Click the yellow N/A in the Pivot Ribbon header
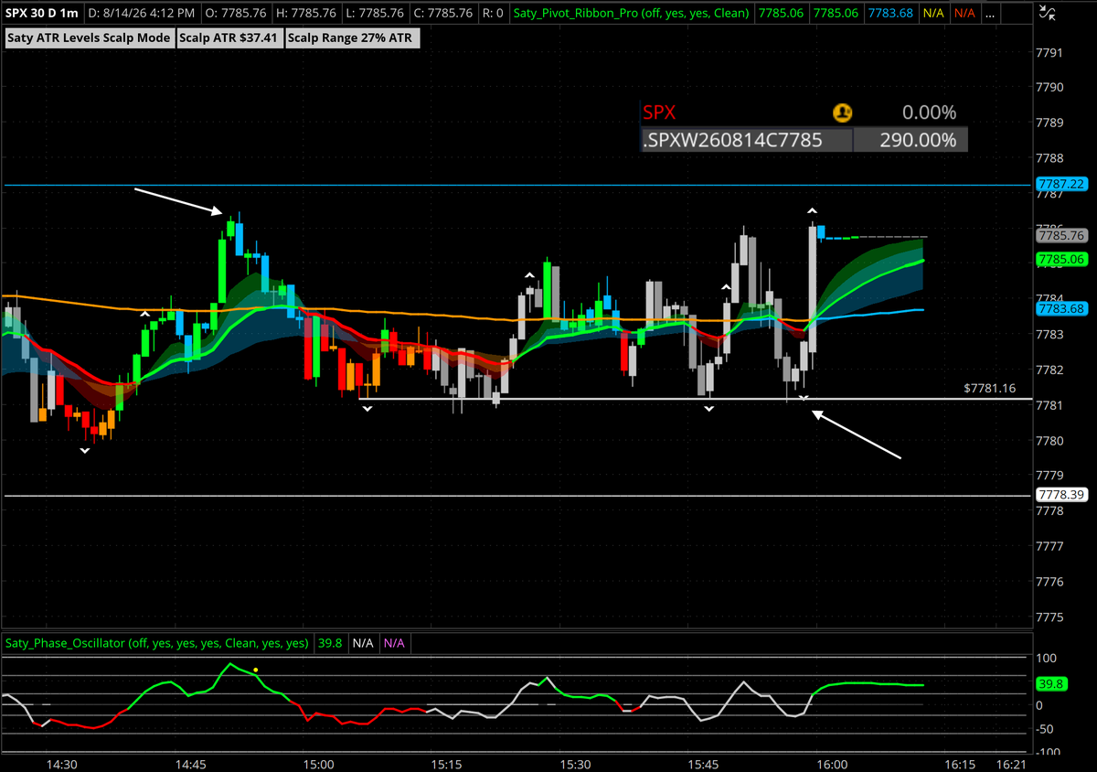The image size is (1097, 772). coord(934,14)
